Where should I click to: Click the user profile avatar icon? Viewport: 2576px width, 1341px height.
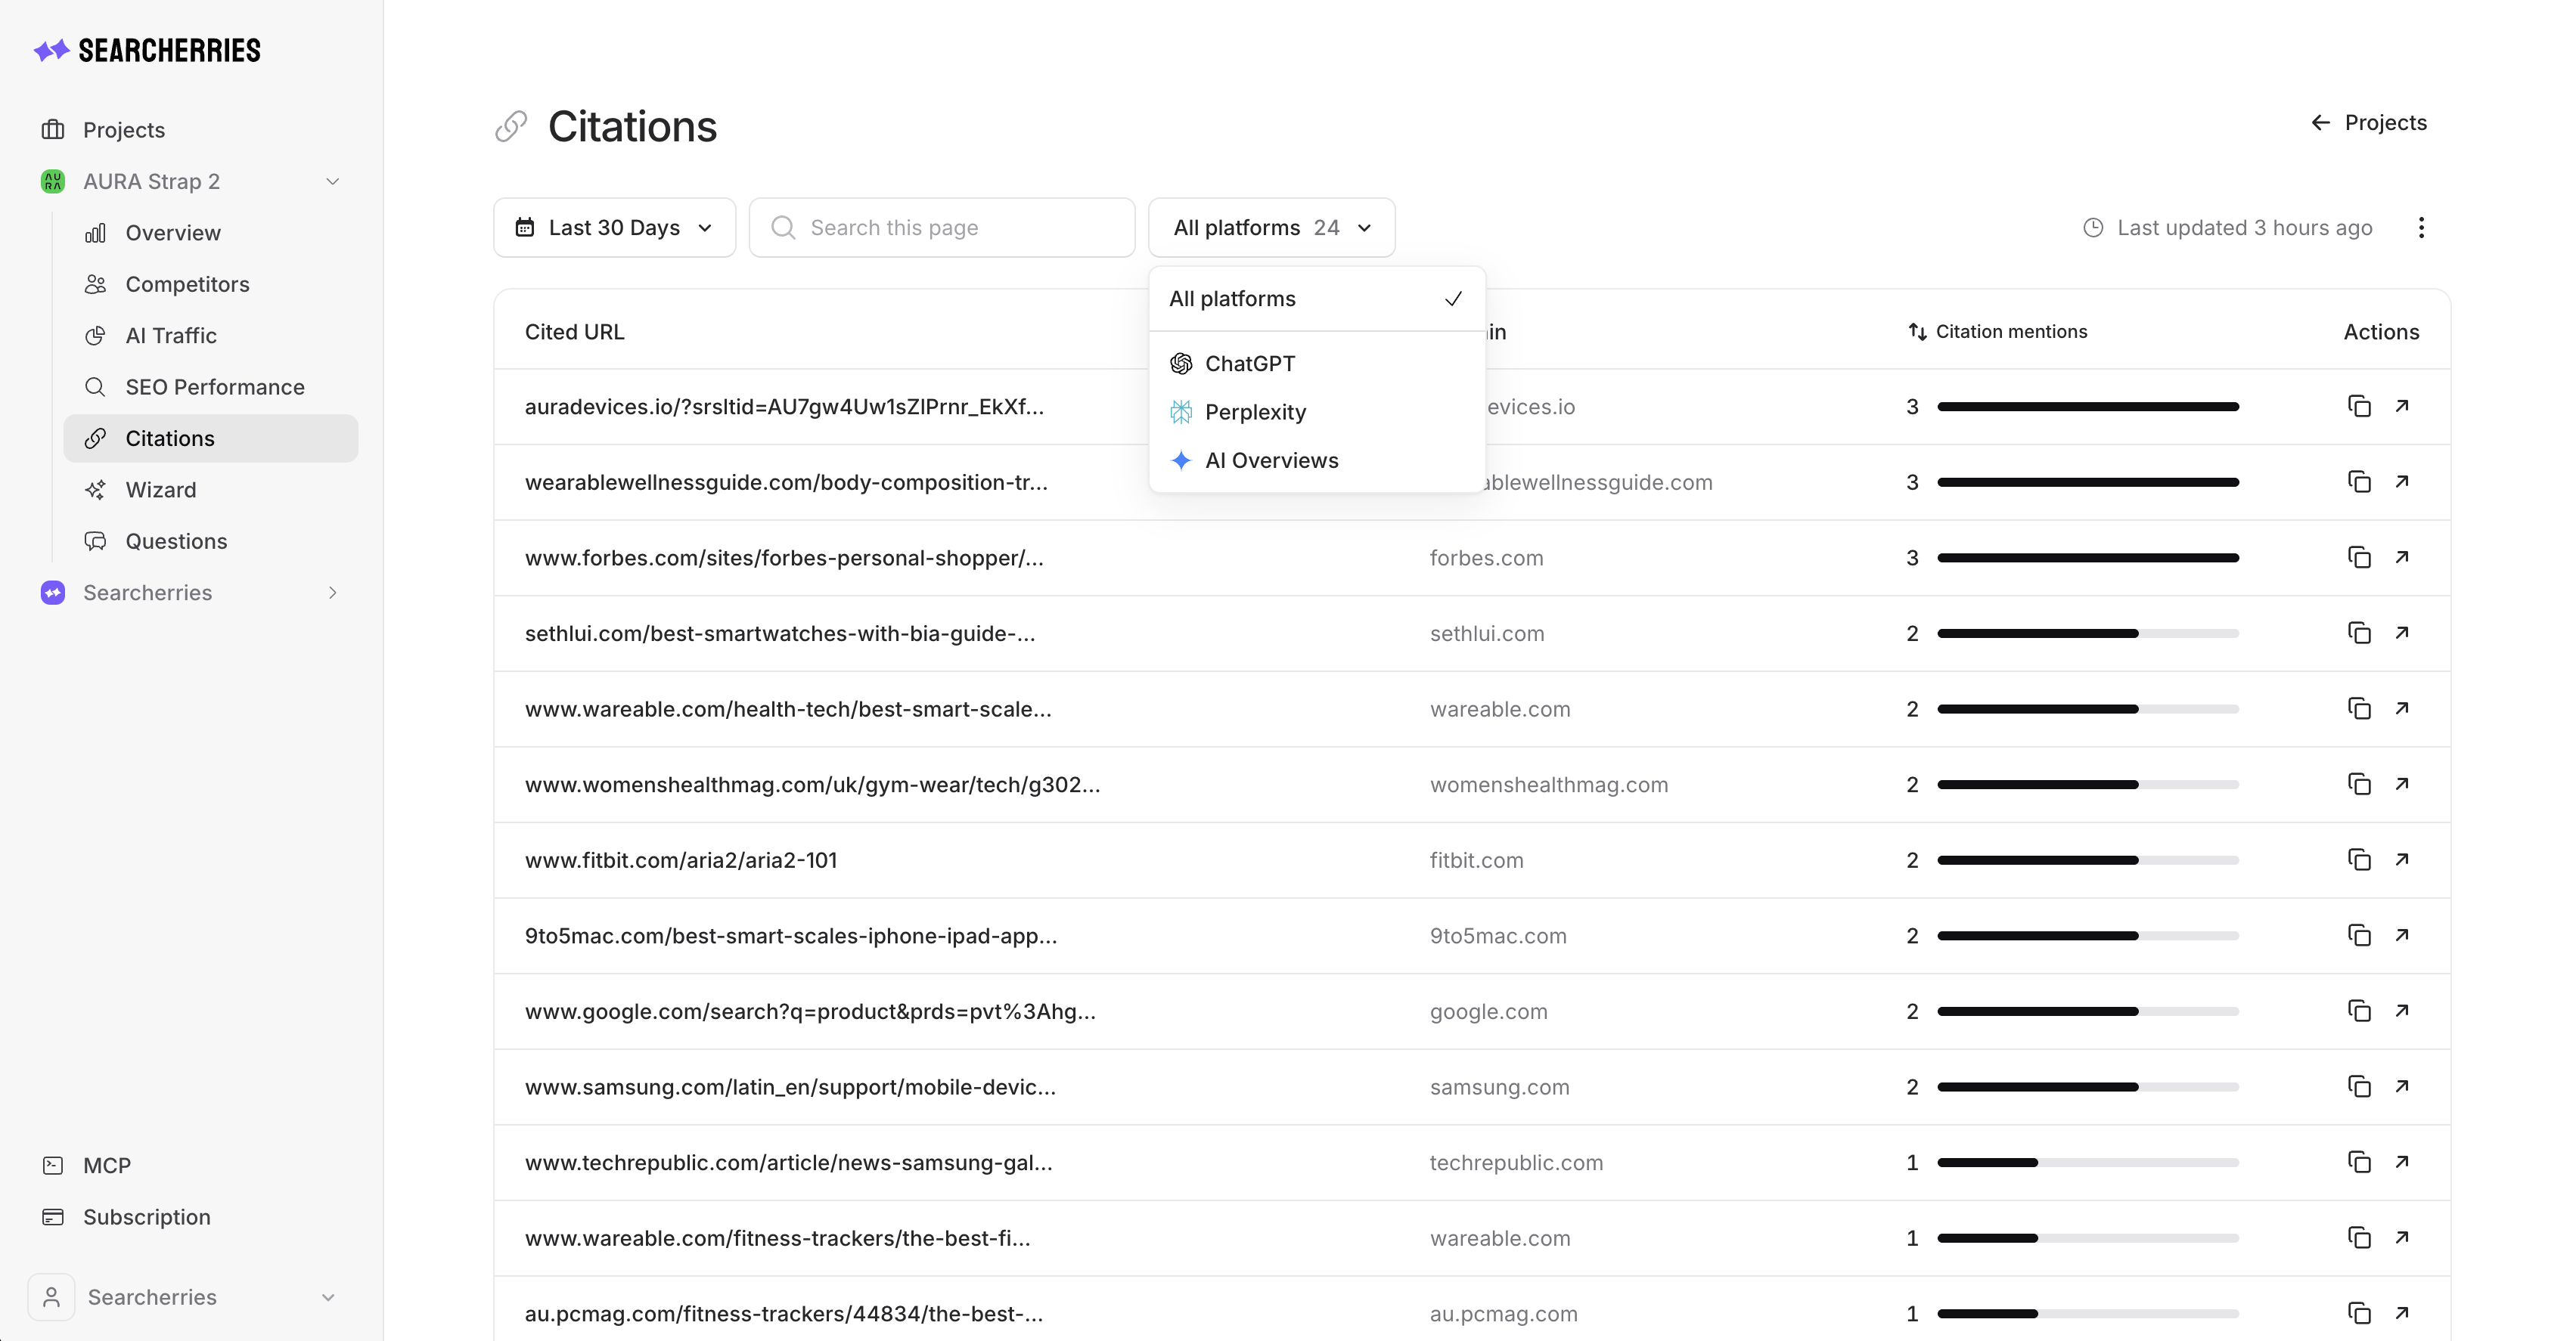pyautogui.click(x=51, y=1297)
